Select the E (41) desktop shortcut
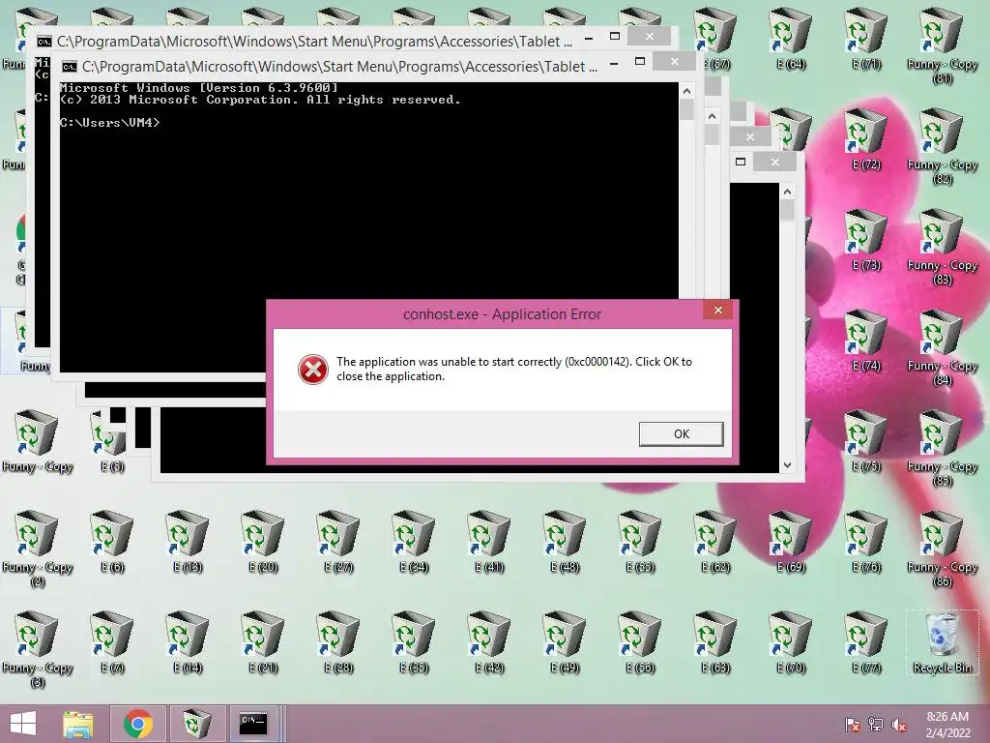This screenshot has height=743, width=990. (489, 542)
